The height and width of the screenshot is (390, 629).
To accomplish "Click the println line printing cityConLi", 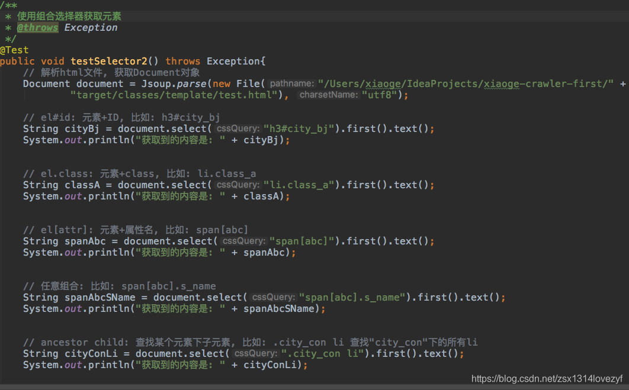I will pos(165,365).
